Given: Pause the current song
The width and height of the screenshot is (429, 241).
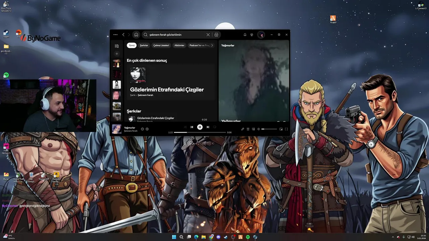Looking at the screenshot, I should 200,127.
